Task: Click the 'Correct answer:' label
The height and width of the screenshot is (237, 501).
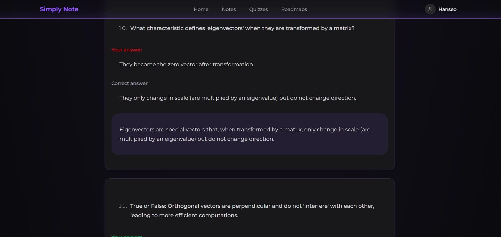Action: tap(130, 83)
